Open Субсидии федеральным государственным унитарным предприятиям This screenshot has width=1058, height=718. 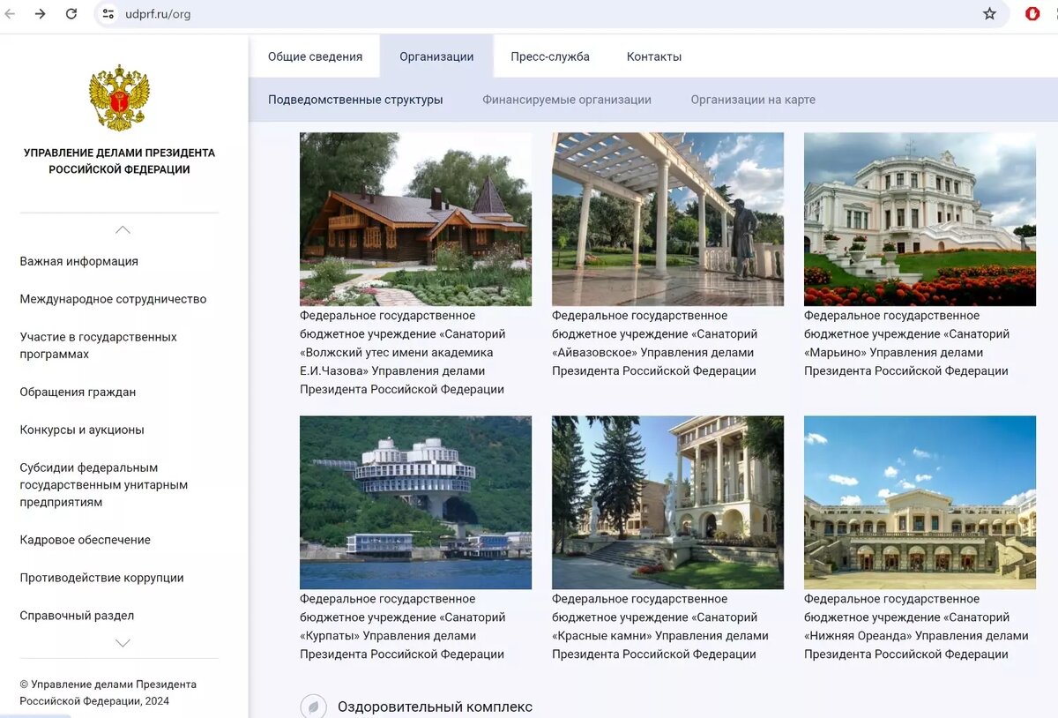(104, 485)
